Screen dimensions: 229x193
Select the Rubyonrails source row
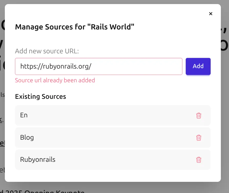tap(76, 159)
